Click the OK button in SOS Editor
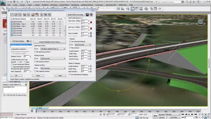The width and height of the screenshot is (211, 119). [x=16, y=76]
